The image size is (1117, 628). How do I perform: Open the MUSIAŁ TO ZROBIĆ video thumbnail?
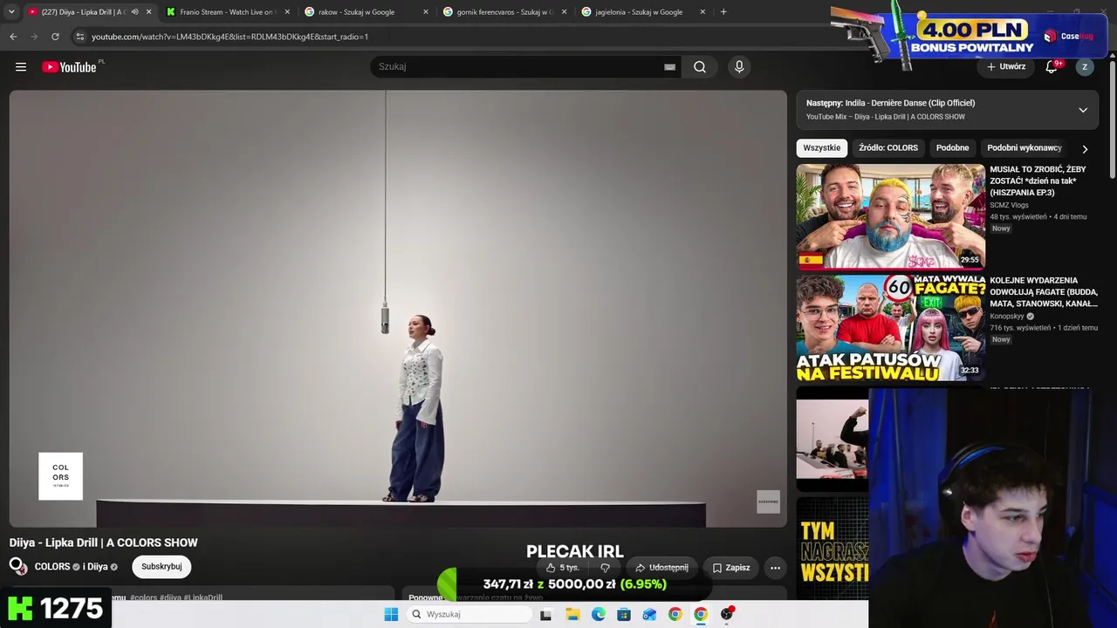click(x=891, y=216)
